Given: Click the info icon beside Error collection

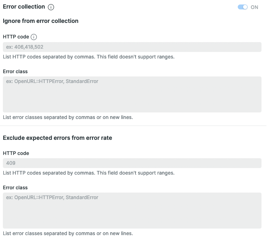Looking at the screenshot, I should [x=51, y=7].
